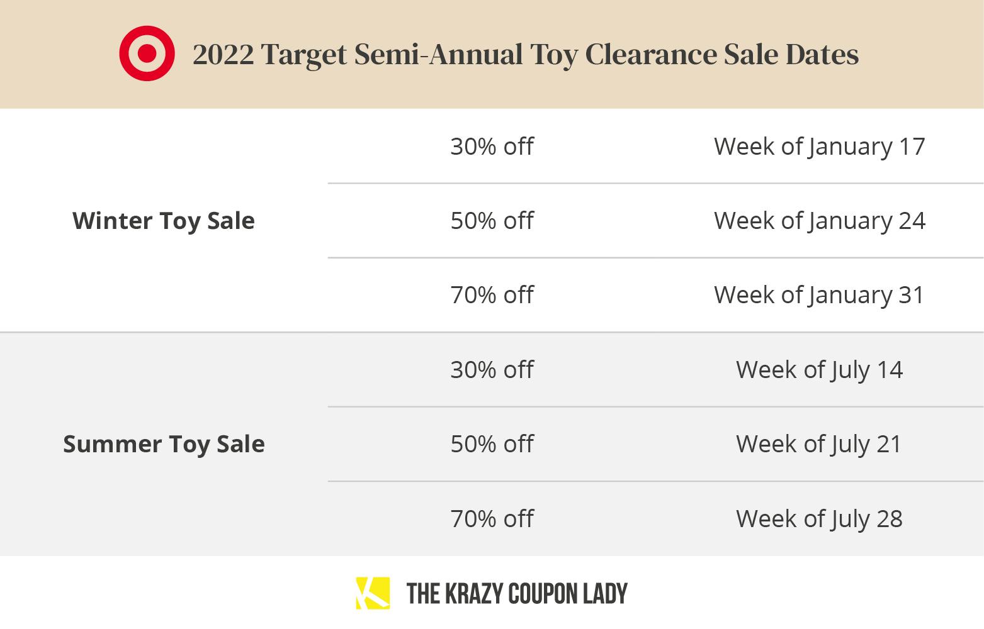
Task: Select "Week of January 31" date
Action: click(819, 295)
